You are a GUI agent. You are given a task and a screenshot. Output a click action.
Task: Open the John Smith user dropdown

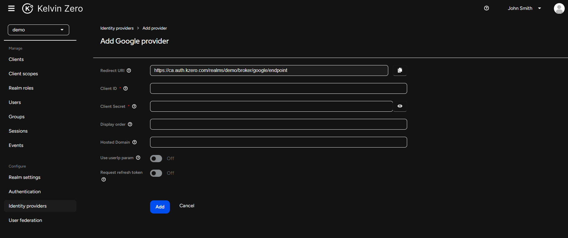(524, 8)
